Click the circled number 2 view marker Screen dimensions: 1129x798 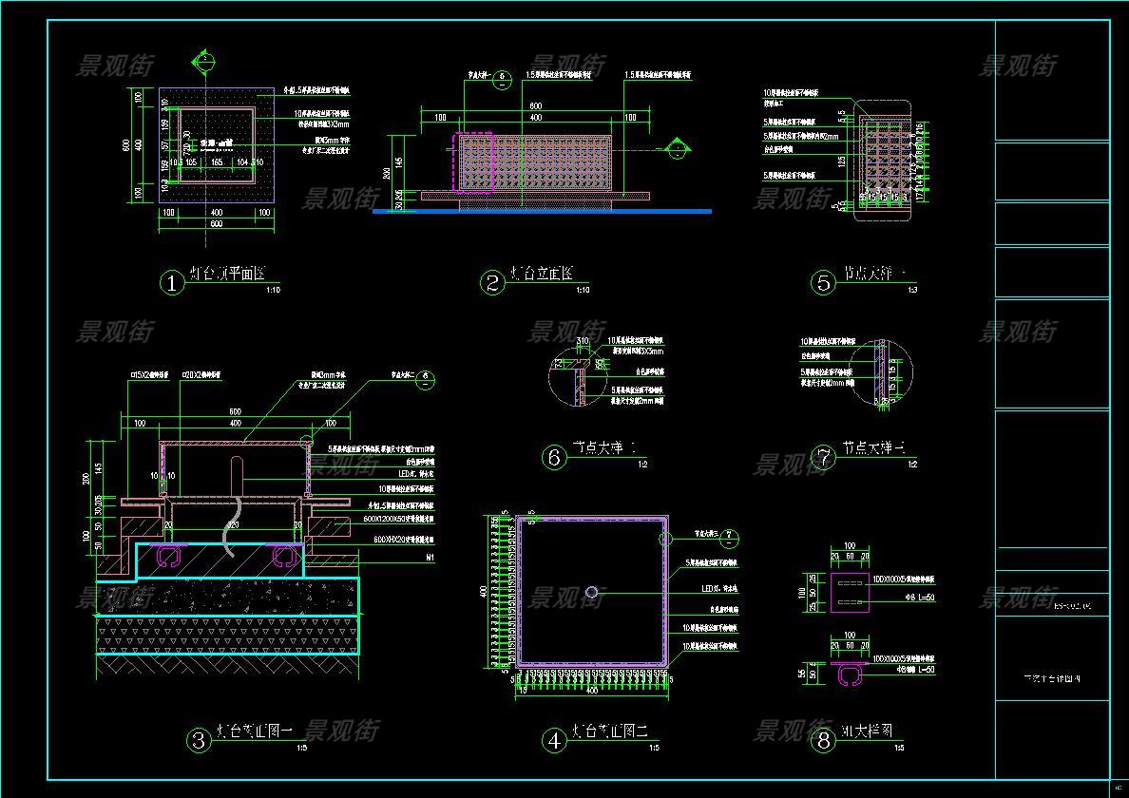[x=492, y=282]
